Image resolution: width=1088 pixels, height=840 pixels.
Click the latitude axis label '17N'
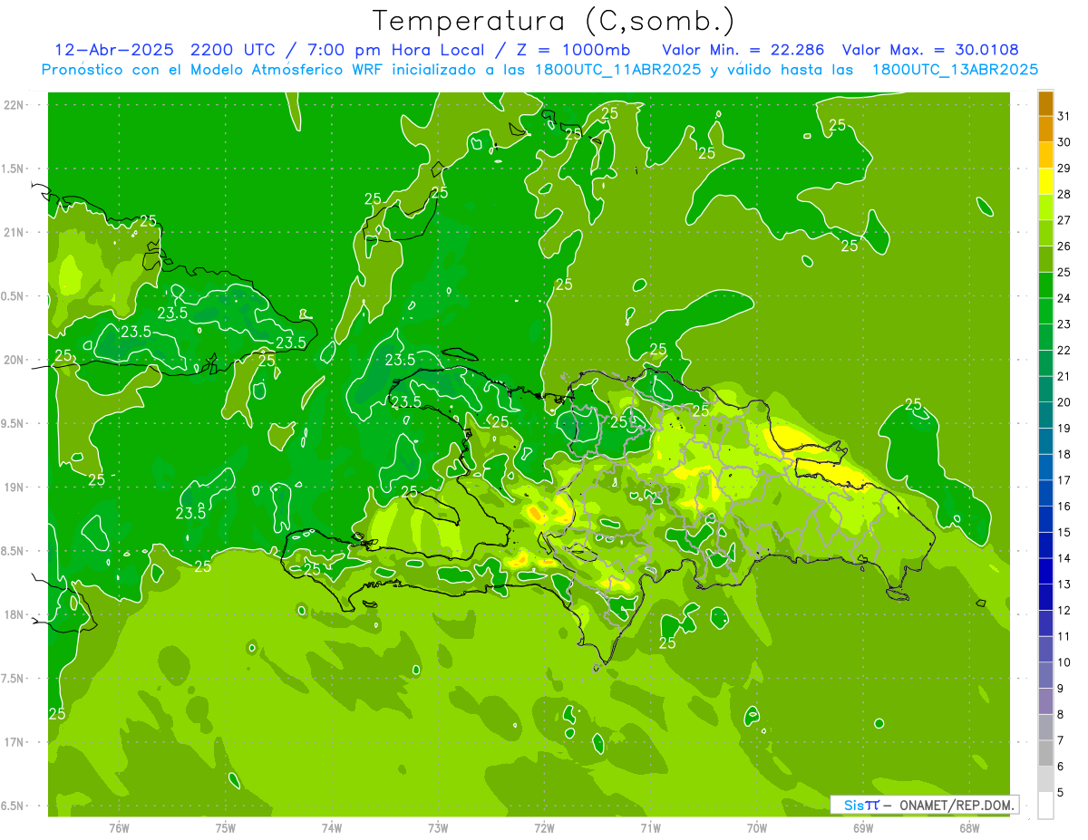tap(15, 742)
